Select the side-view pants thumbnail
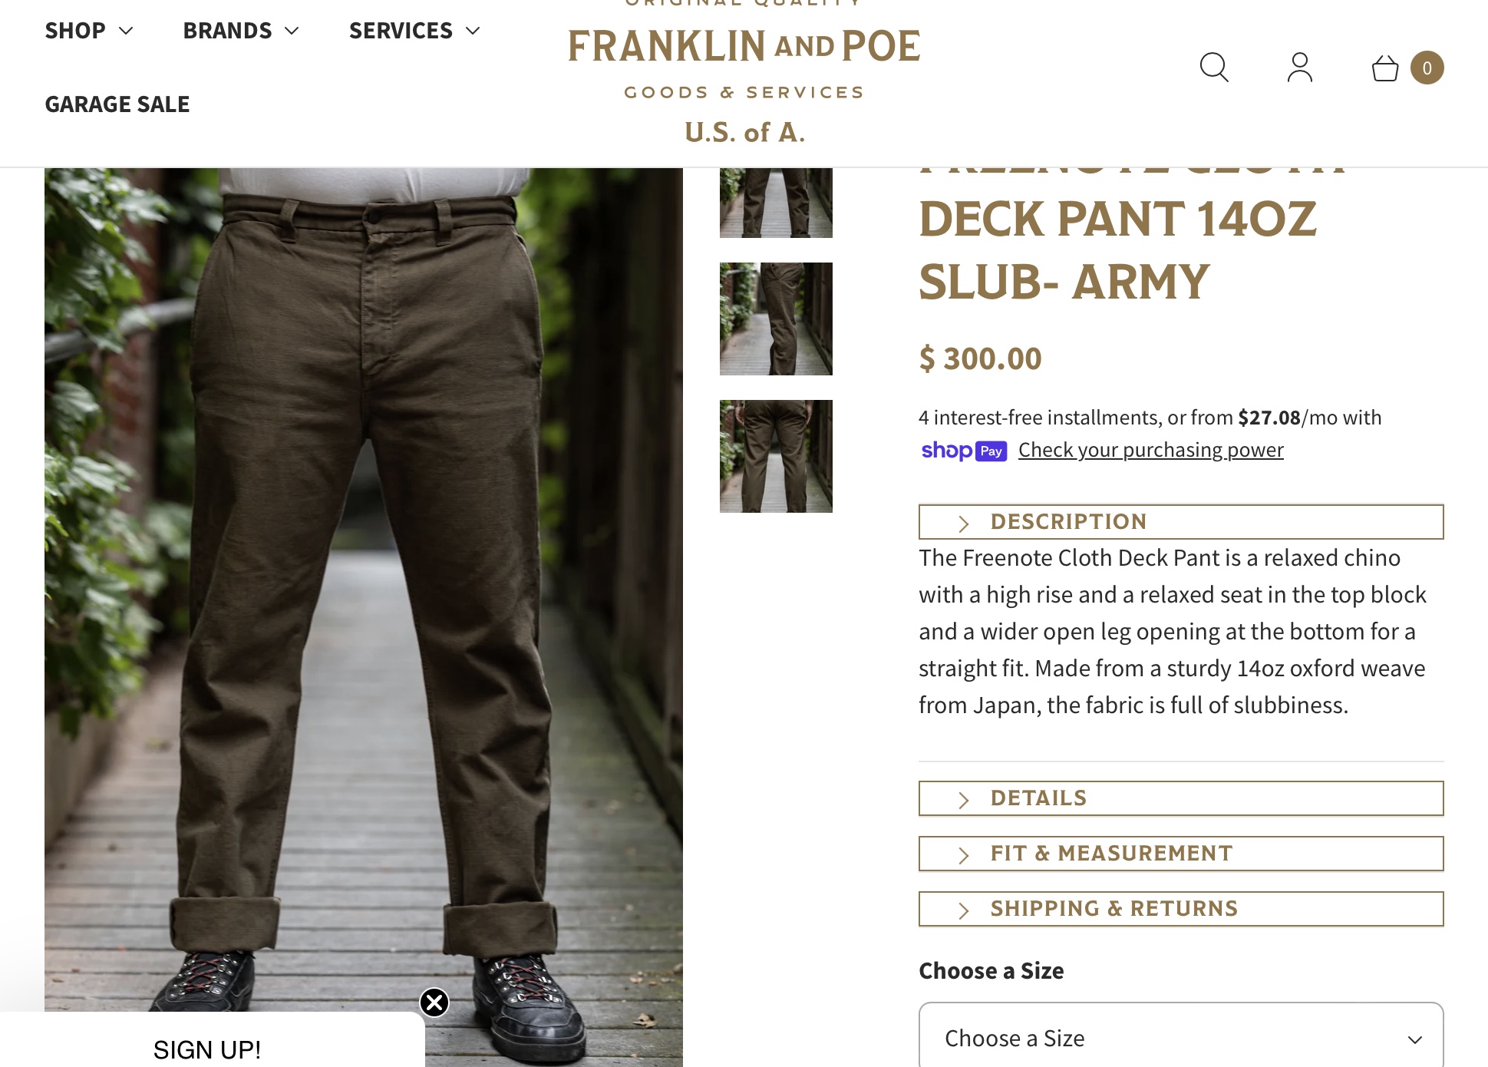 coord(776,319)
